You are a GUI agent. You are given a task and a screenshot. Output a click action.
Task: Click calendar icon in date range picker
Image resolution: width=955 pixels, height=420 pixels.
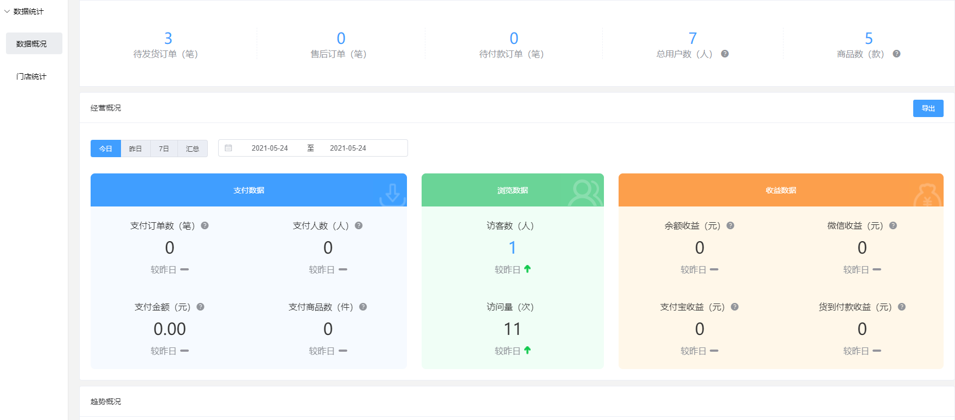click(228, 148)
